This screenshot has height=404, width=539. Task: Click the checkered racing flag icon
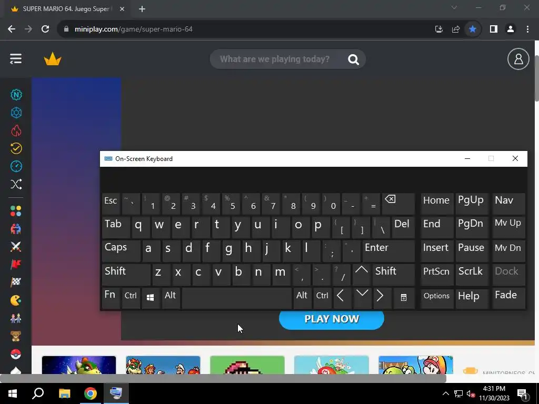[16, 282]
